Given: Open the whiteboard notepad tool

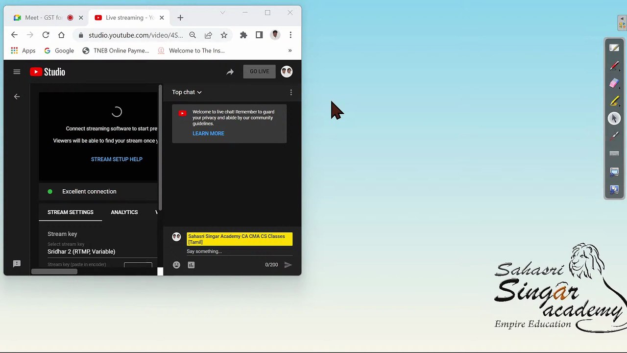Looking at the screenshot, I should pos(614,48).
